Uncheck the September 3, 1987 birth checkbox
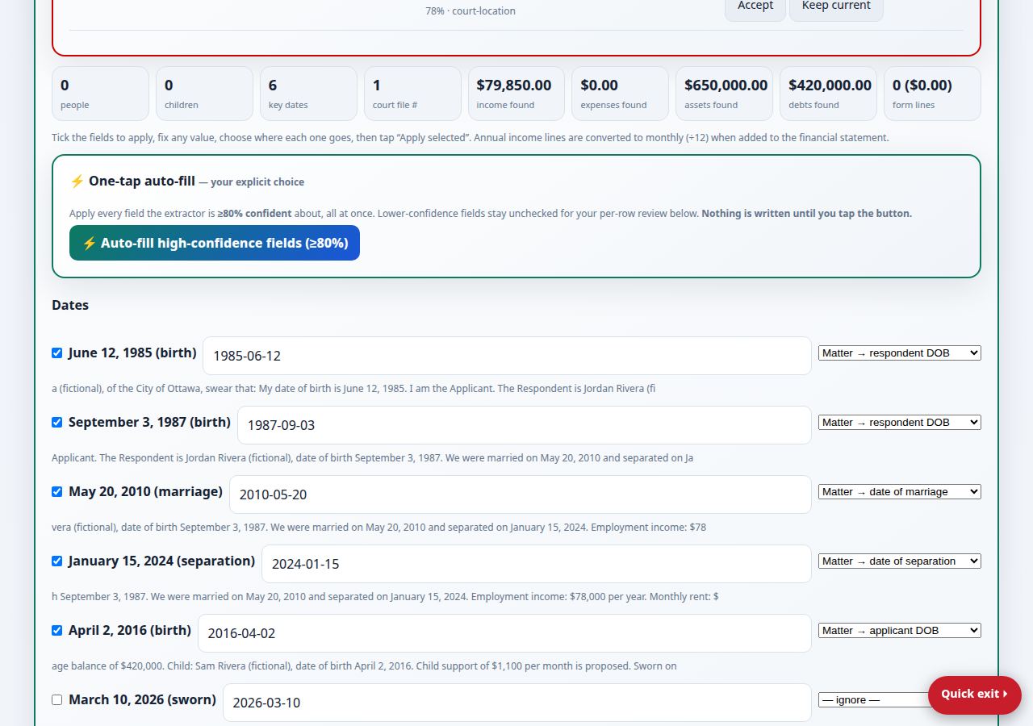The width and height of the screenshot is (1033, 726). click(57, 422)
